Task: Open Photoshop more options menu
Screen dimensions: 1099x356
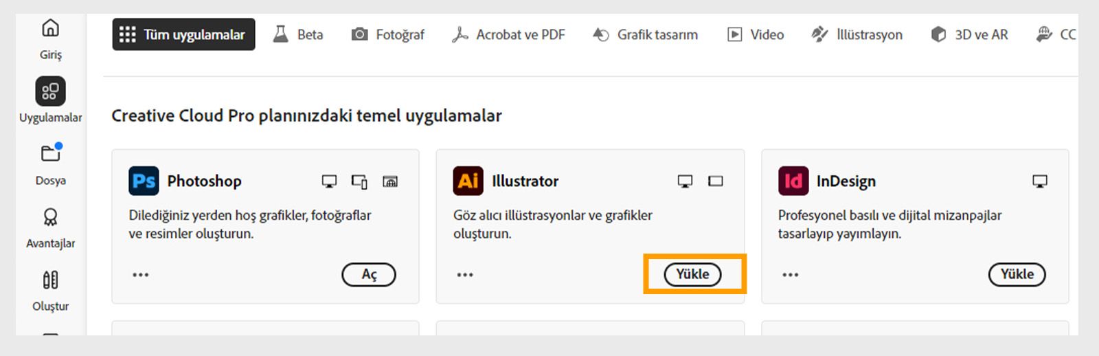Action: [141, 274]
